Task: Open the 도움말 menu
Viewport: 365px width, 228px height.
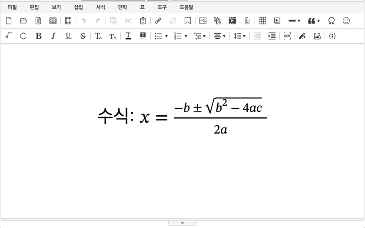Action: 186,7
